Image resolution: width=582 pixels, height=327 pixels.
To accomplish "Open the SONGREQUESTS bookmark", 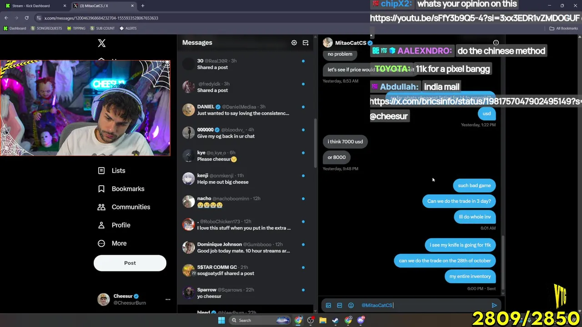I will (x=46, y=28).
